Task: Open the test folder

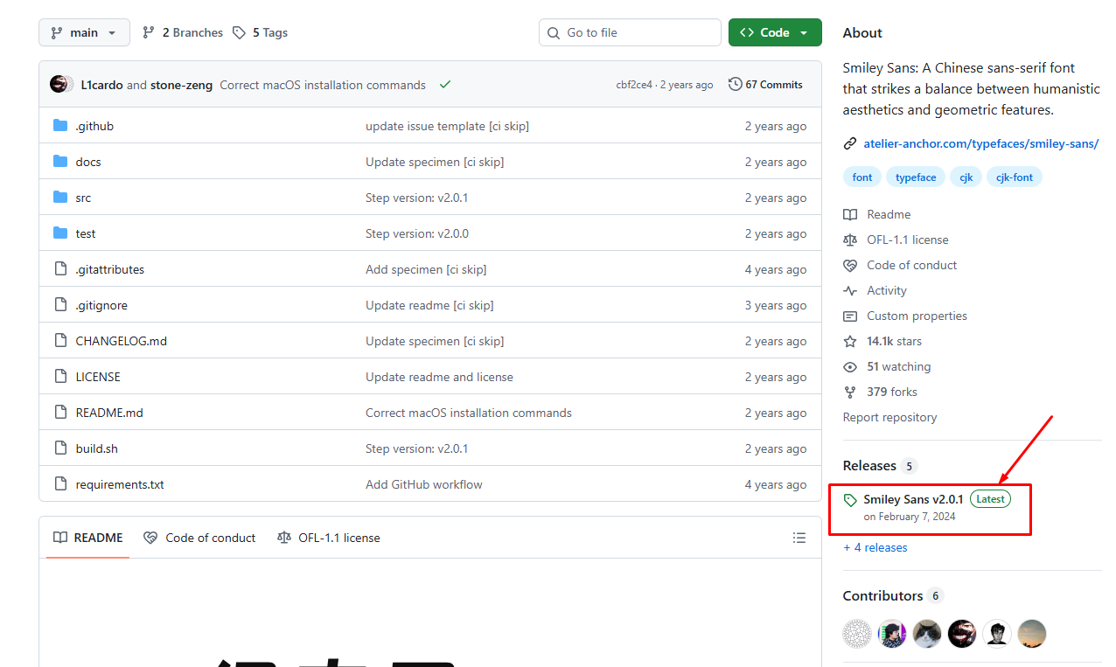Action: point(86,233)
